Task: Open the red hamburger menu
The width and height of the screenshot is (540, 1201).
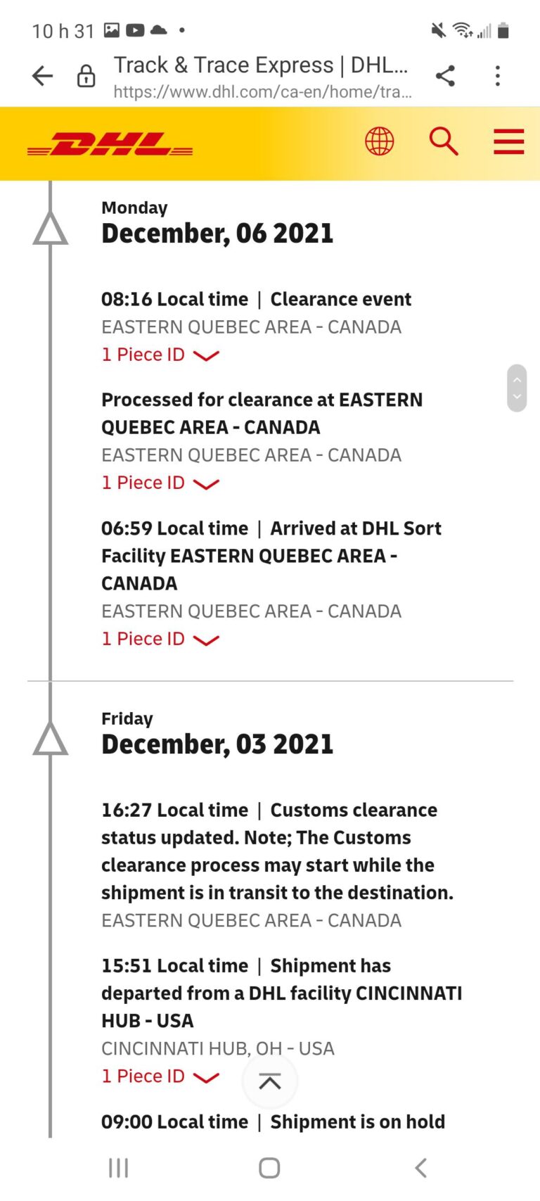Action: pos(508,141)
